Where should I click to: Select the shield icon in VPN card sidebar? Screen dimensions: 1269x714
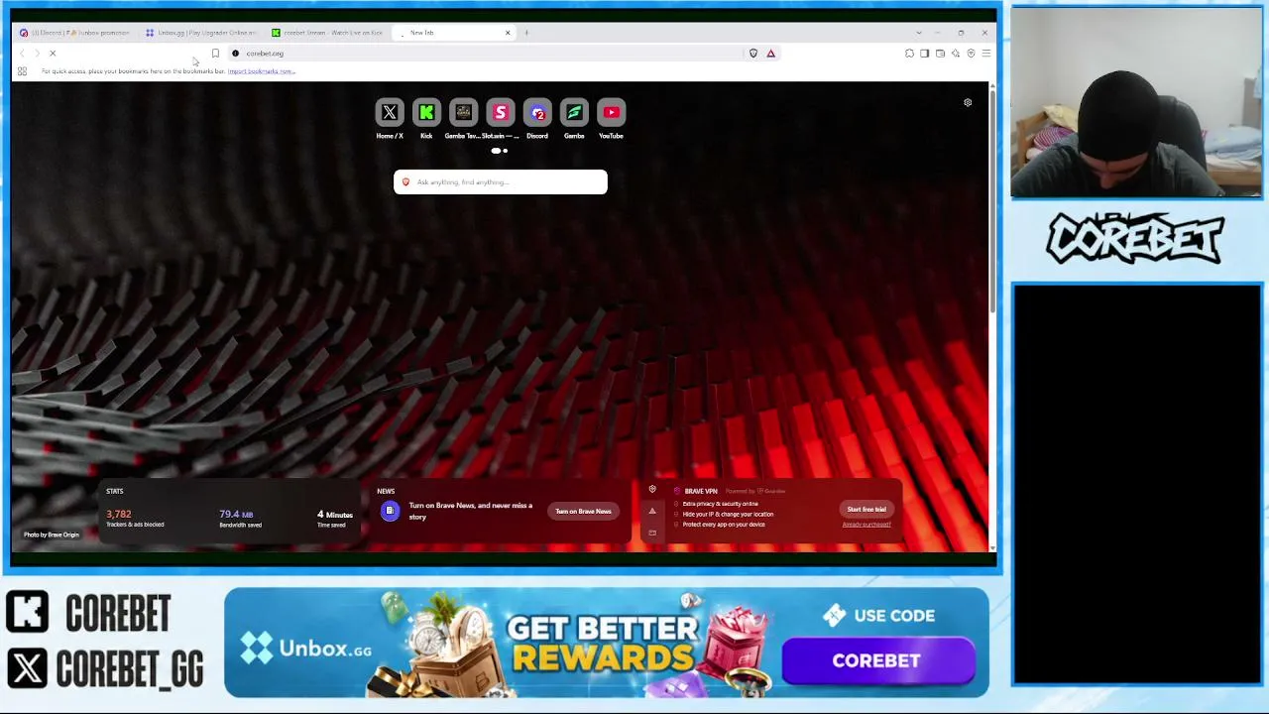point(652,490)
